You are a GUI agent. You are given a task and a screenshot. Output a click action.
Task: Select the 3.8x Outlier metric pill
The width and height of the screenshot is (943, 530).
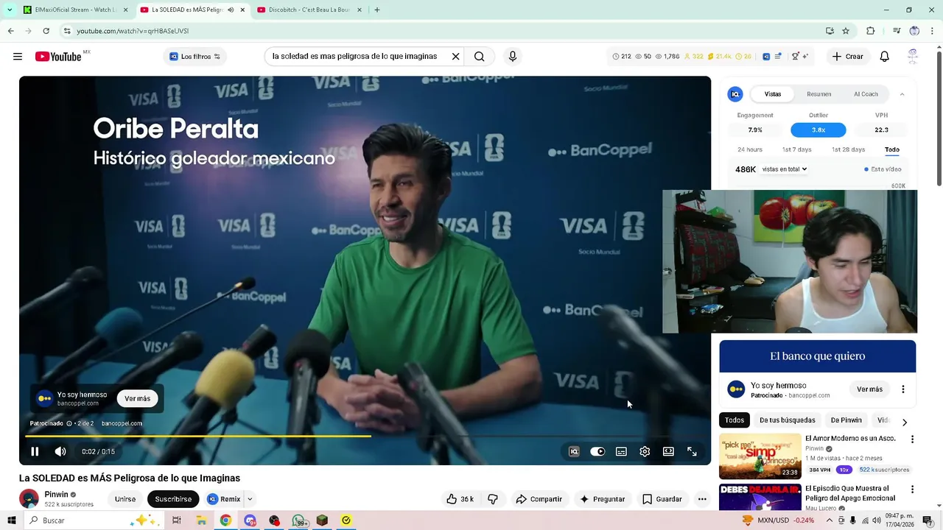pyautogui.click(x=818, y=130)
